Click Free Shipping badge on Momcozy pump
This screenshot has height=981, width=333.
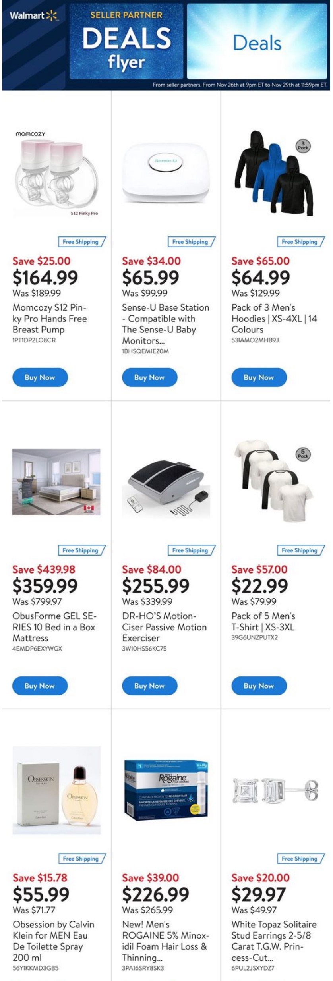[81, 242]
